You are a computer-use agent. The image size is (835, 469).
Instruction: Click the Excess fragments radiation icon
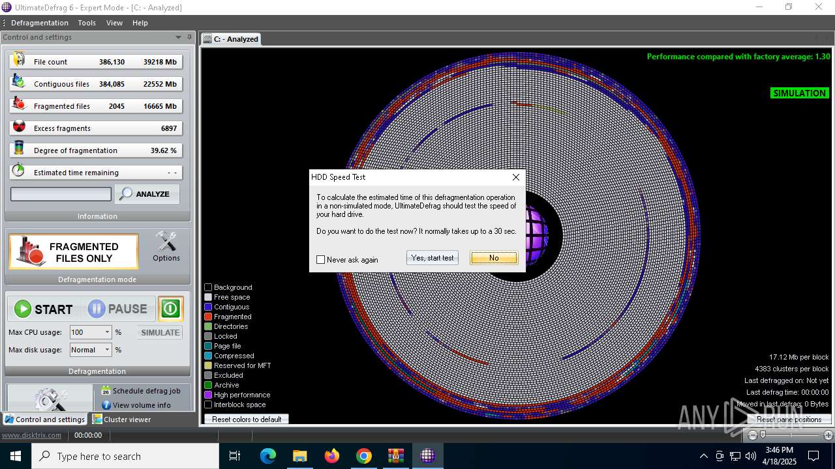click(x=18, y=127)
